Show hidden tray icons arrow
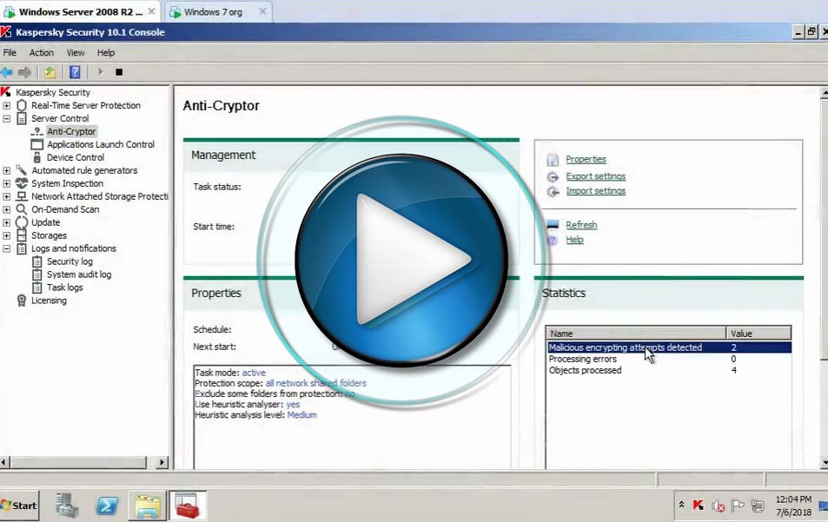This screenshot has width=828, height=522. coord(681,505)
